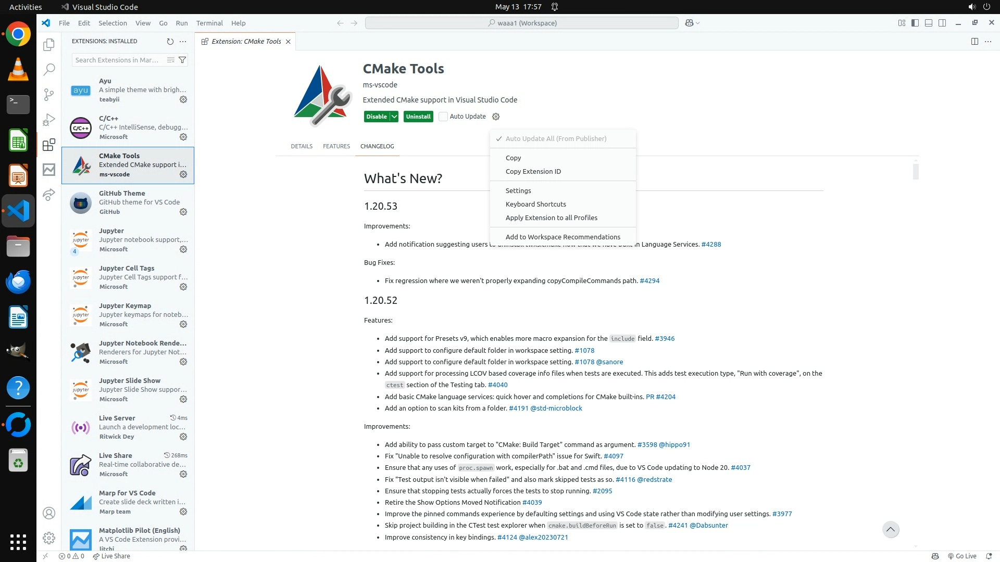Click the filter extensions funnel icon
Image resolution: width=1000 pixels, height=562 pixels.
point(182,60)
